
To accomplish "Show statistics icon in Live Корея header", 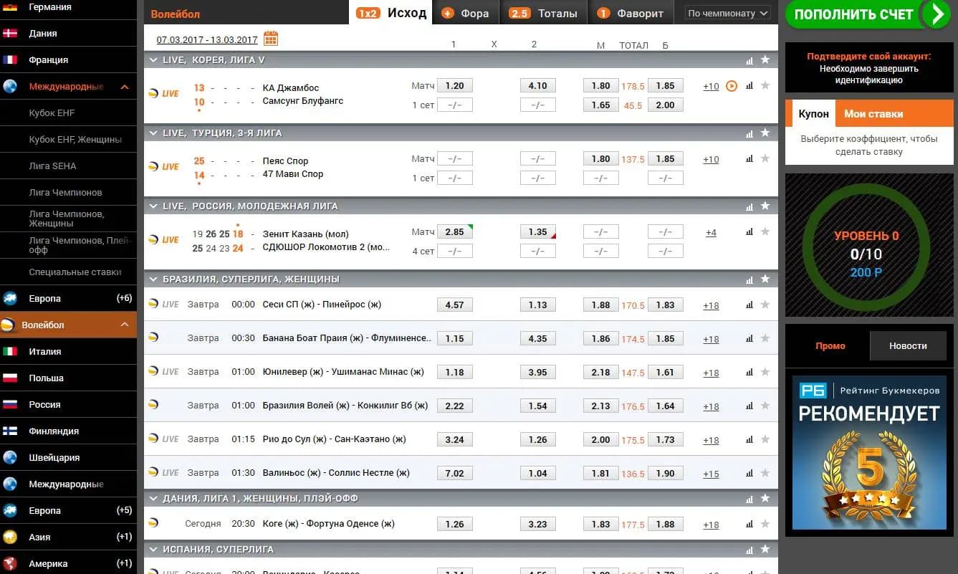I will click(x=749, y=60).
